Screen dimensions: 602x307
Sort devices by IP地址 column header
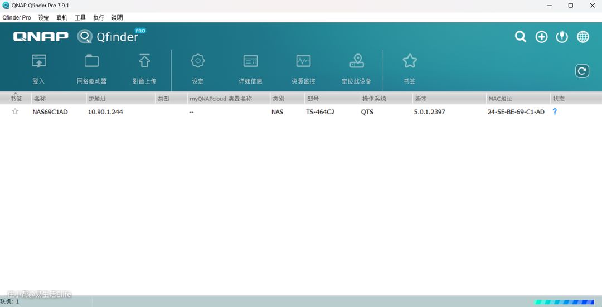click(x=97, y=99)
